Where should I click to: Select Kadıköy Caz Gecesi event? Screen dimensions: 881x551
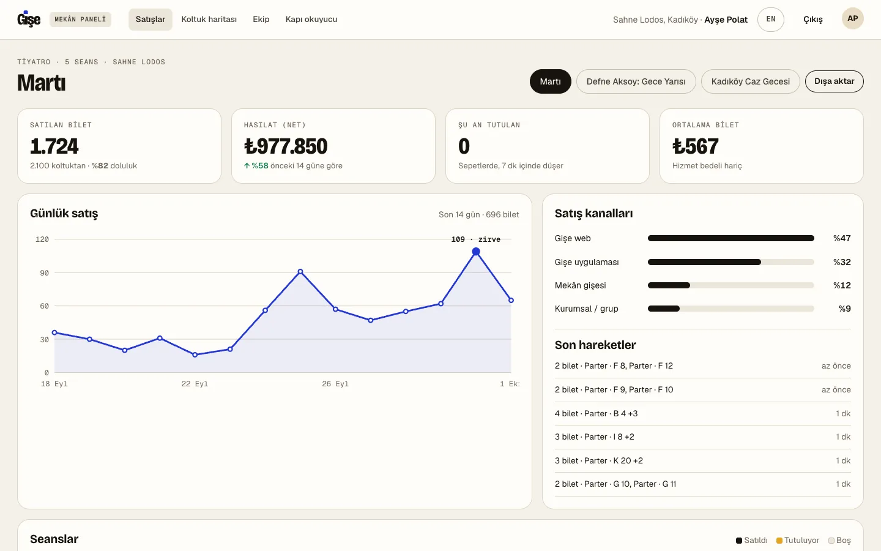[751, 81]
